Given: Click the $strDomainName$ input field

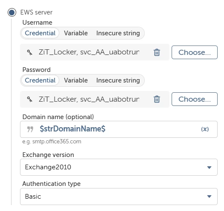Looking at the screenshot, I should point(119,129).
